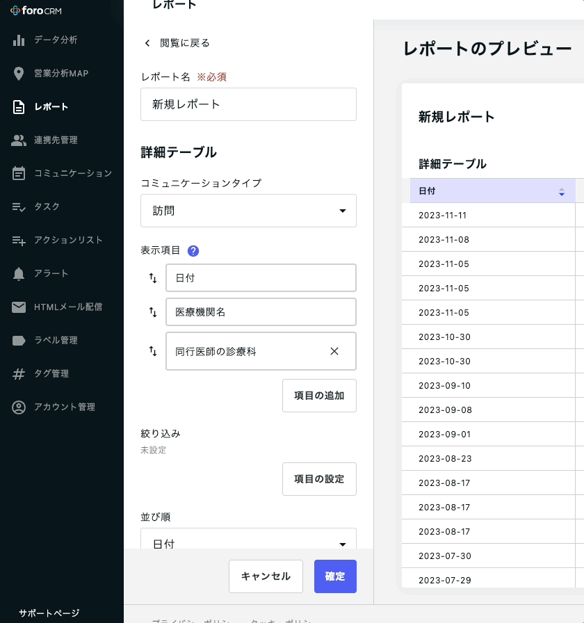
Task: Open the 並び順 dropdown
Action: tap(248, 539)
